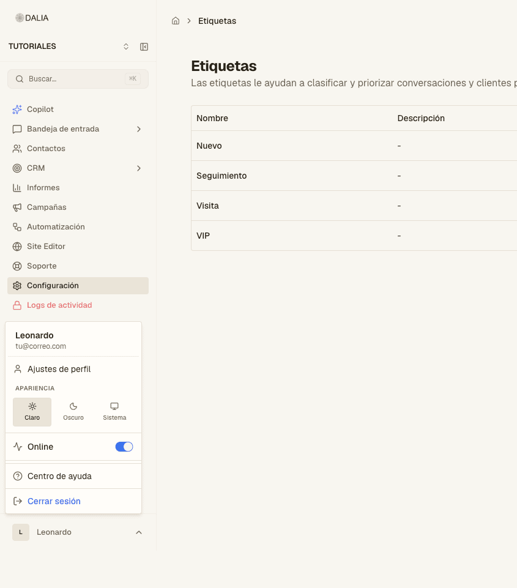Click the Cerrar sesión logout icon
The height and width of the screenshot is (588, 517).
[18, 501]
